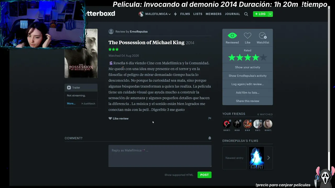Set the rating to five stars
The width and height of the screenshot is (335, 188).
coord(264,57)
